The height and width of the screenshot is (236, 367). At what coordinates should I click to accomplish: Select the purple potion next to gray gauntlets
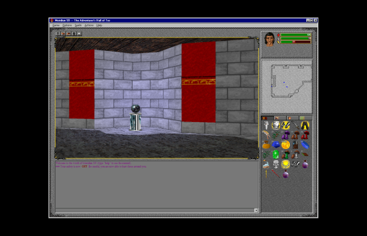click(305, 164)
